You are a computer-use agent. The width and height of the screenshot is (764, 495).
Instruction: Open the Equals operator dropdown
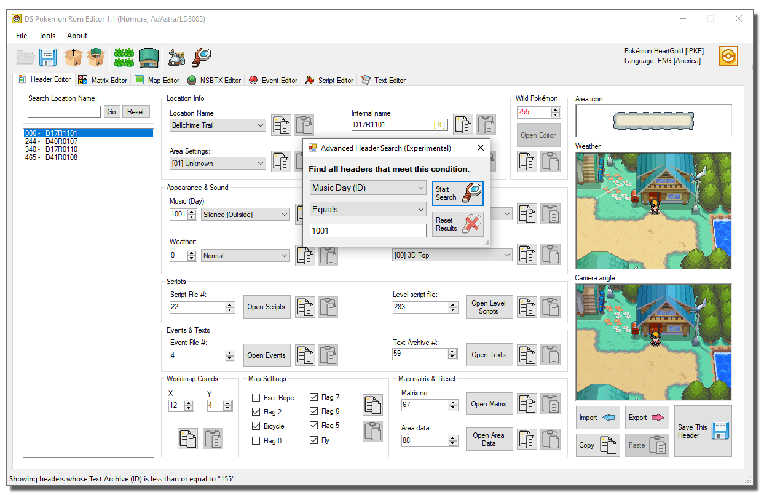click(368, 210)
